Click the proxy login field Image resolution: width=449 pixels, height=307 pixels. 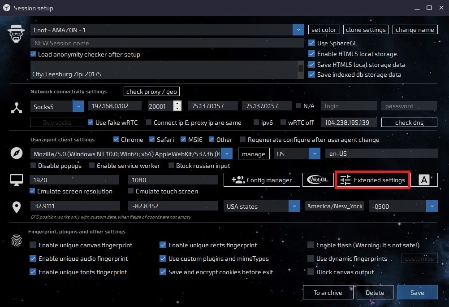pos(349,106)
